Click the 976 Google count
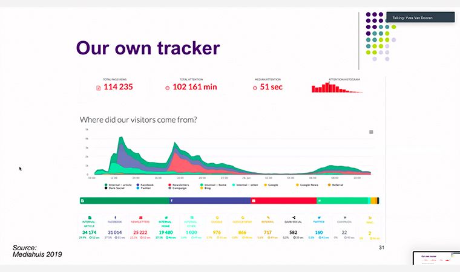Image resolution: width=460 pixels, height=272 pixels. pos(217,233)
